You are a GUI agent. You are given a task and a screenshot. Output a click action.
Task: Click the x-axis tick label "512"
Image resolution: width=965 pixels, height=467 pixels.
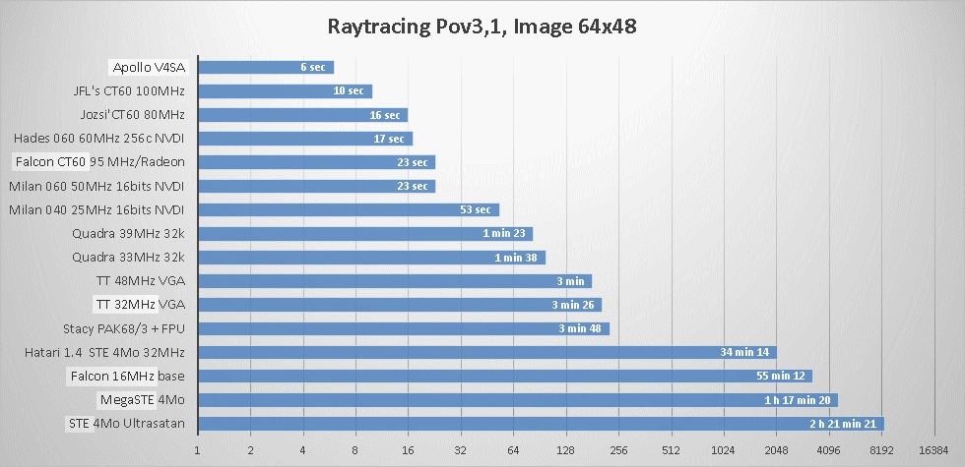pos(672,450)
